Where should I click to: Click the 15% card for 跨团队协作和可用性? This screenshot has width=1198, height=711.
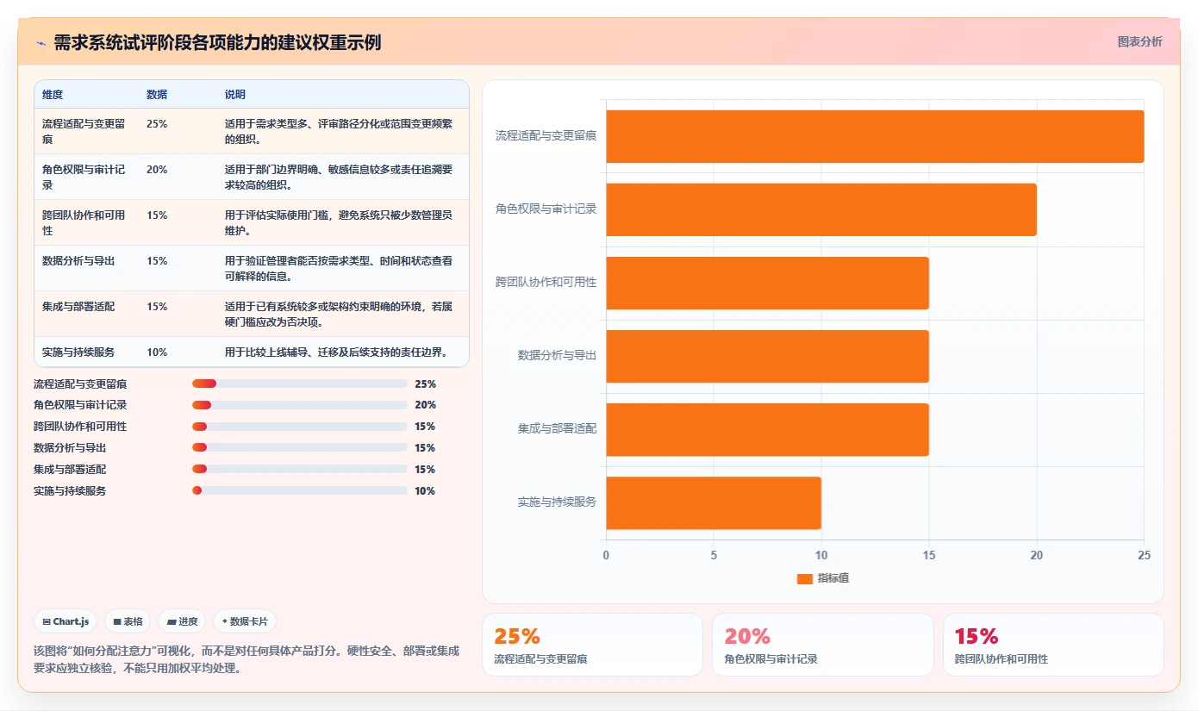(x=1053, y=645)
